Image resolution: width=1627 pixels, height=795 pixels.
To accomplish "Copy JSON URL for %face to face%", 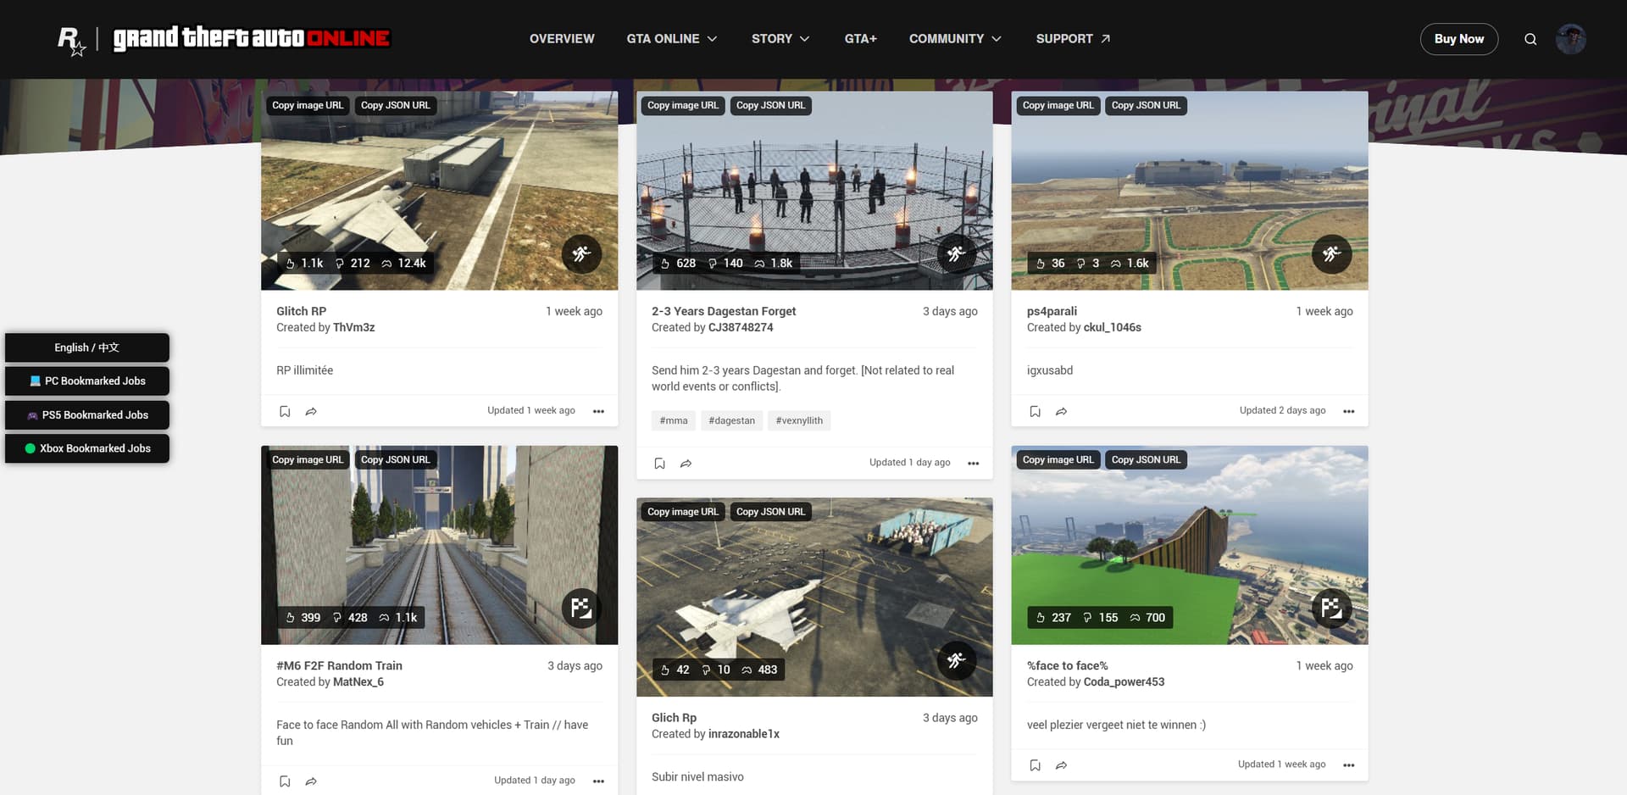I will pyautogui.click(x=1146, y=459).
